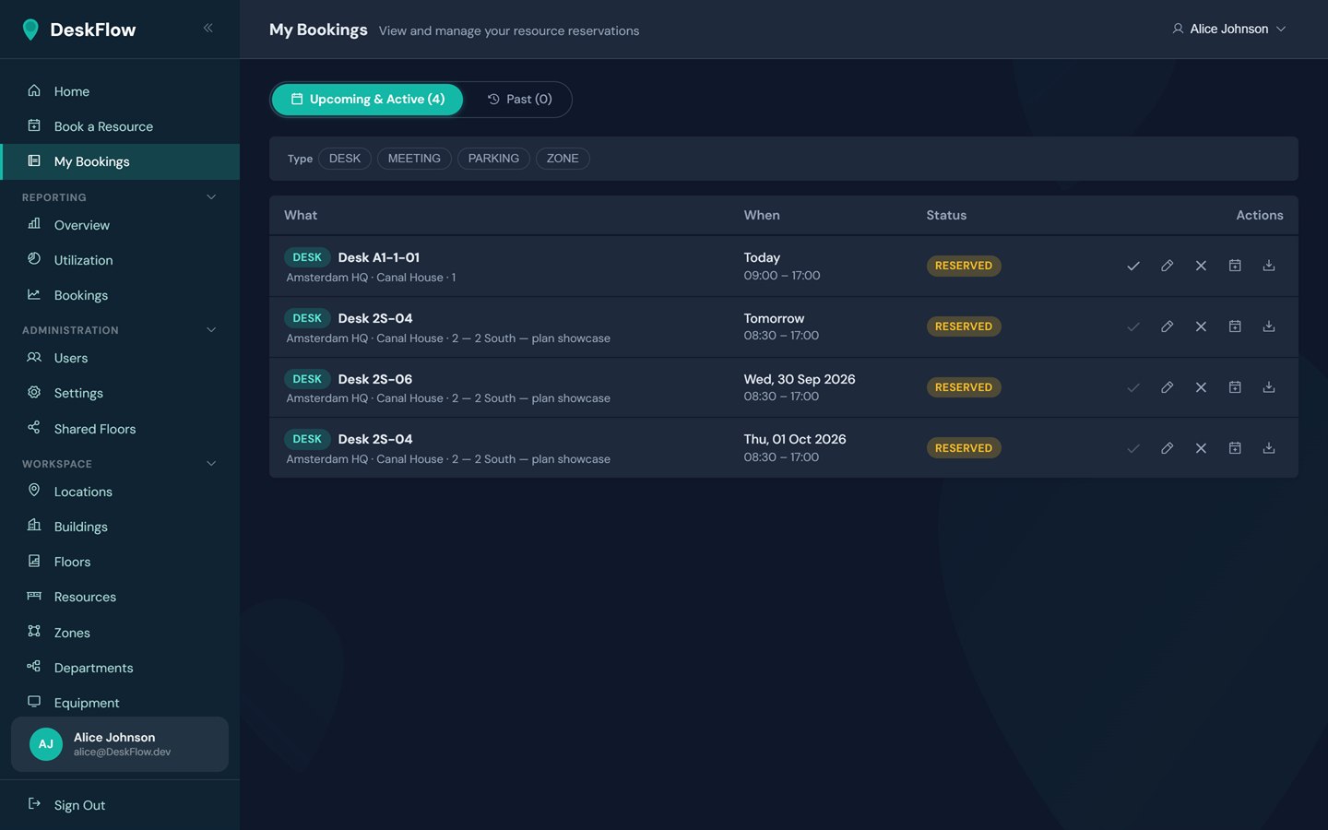Download the Thu 01 Oct booking
The height and width of the screenshot is (830, 1328).
tap(1269, 448)
